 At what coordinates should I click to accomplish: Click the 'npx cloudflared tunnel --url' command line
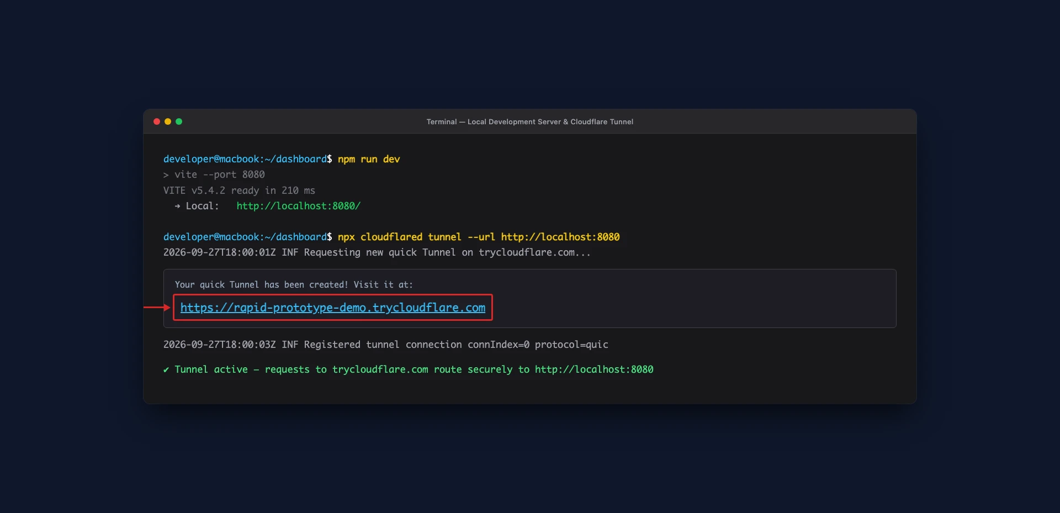pyautogui.click(x=479, y=237)
